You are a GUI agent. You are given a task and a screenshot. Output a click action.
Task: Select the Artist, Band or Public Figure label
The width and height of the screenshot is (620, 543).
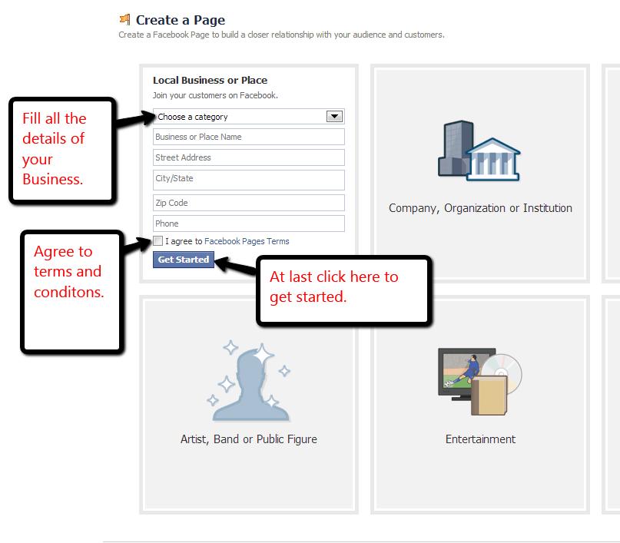249,439
